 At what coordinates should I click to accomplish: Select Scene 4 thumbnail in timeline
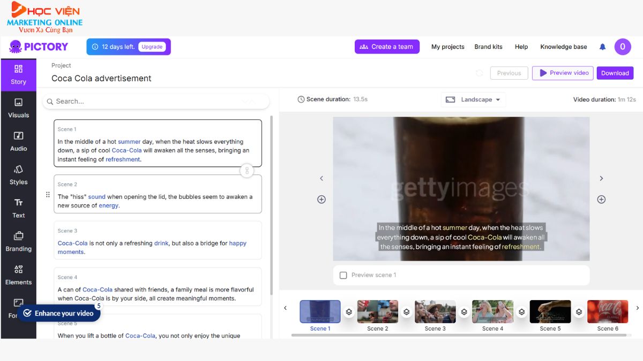pyautogui.click(x=493, y=312)
